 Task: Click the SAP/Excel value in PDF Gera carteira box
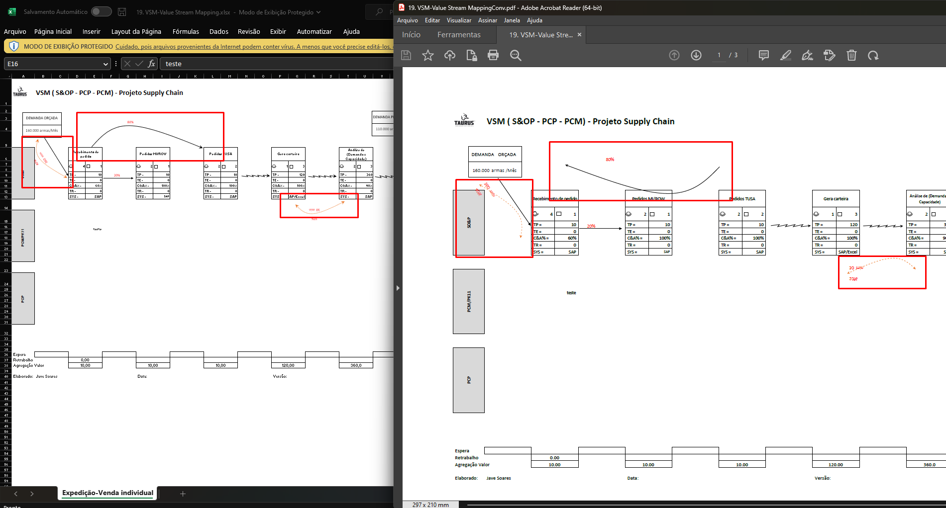pyautogui.click(x=848, y=252)
